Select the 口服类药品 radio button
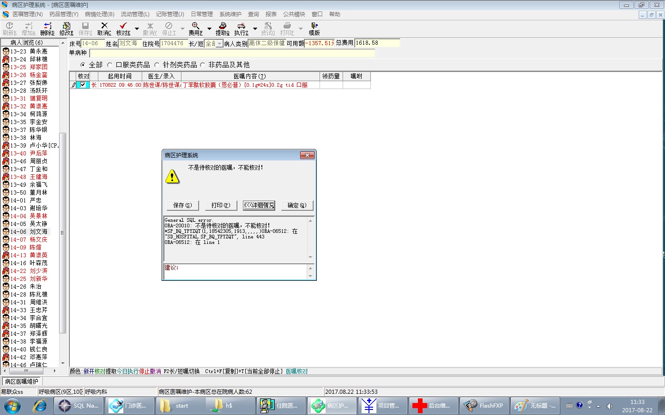 (109, 65)
